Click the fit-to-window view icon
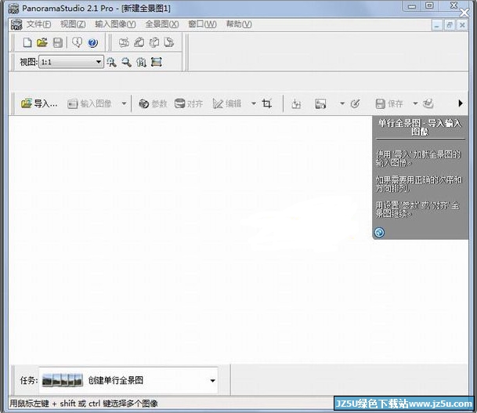 click(157, 62)
